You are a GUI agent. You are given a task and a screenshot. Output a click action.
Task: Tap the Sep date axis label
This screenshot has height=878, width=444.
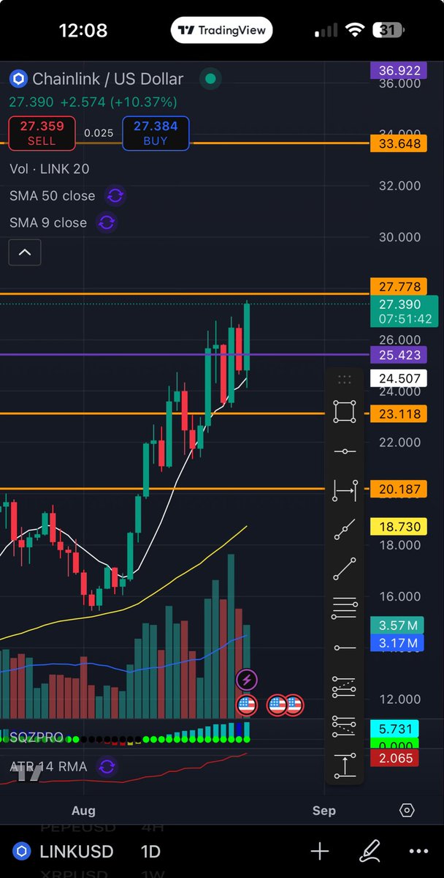point(324,810)
